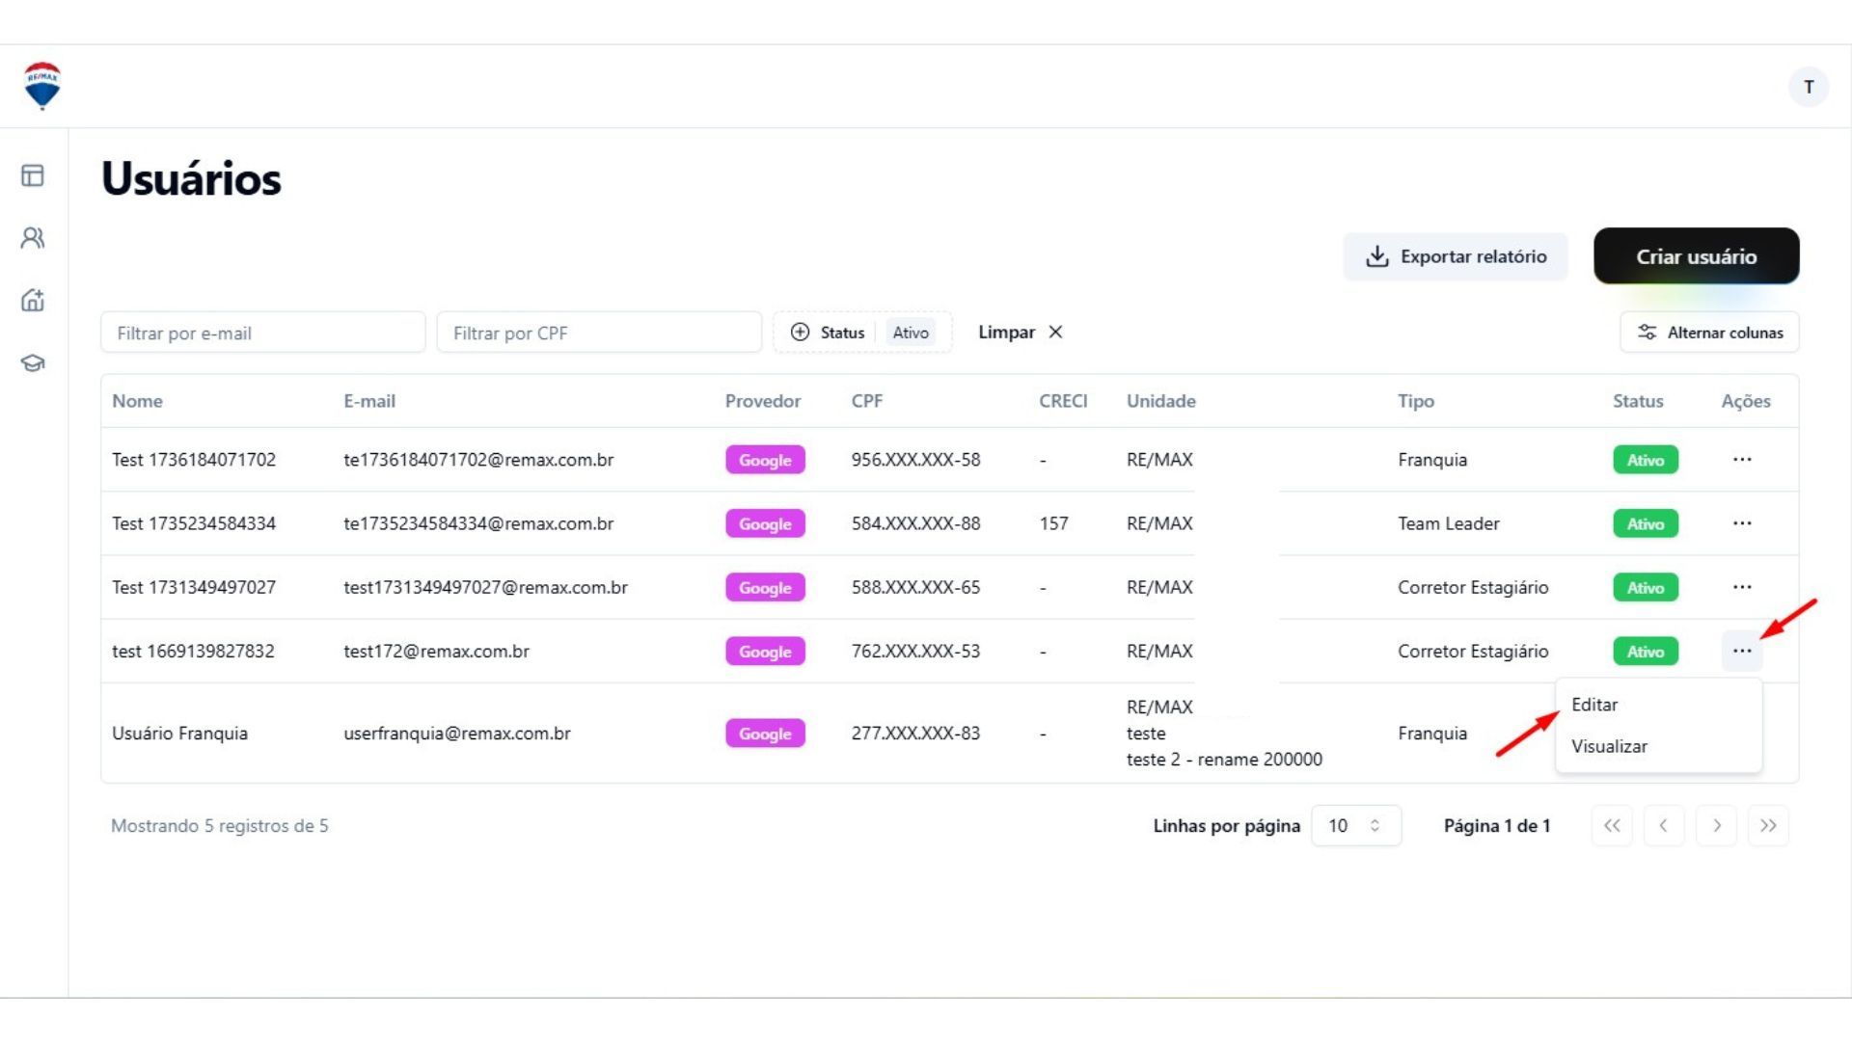
Task: Click Team Leader type cell
Action: [1449, 523]
